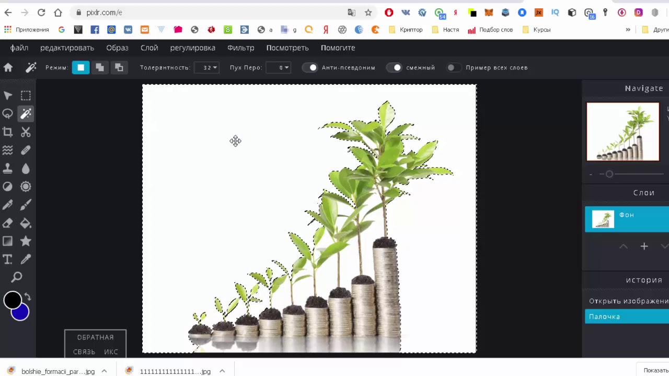
Task: Open options for bolshie_formacii download
Action: tap(104, 371)
